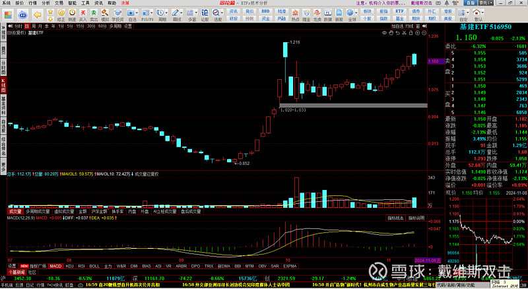Screen dimensions: 528x289
Task: Open the 指标广场 indicator plaza
Action: (x=34, y=266)
